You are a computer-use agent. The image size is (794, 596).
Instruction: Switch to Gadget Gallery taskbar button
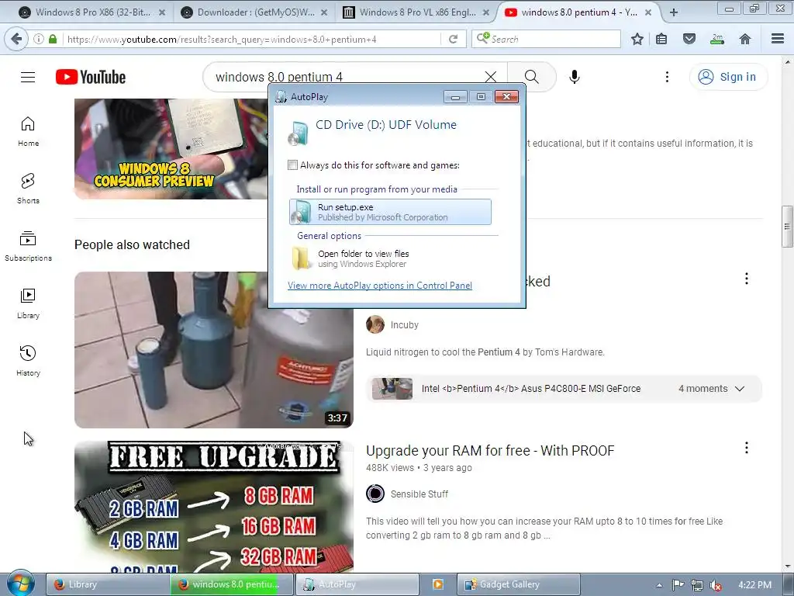point(519,584)
